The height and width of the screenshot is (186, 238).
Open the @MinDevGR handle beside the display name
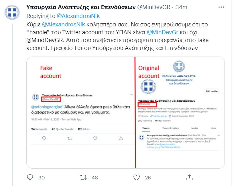click(x=154, y=7)
